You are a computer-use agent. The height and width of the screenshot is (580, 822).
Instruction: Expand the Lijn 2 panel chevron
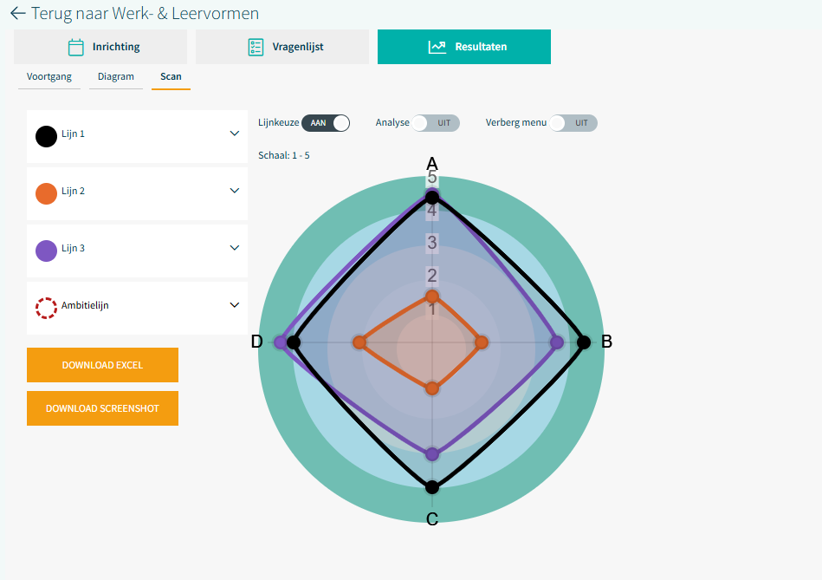tap(234, 191)
